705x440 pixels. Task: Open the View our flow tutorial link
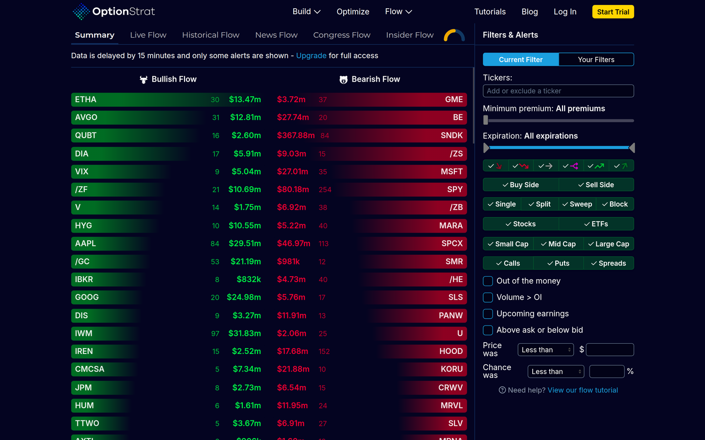point(583,390)
